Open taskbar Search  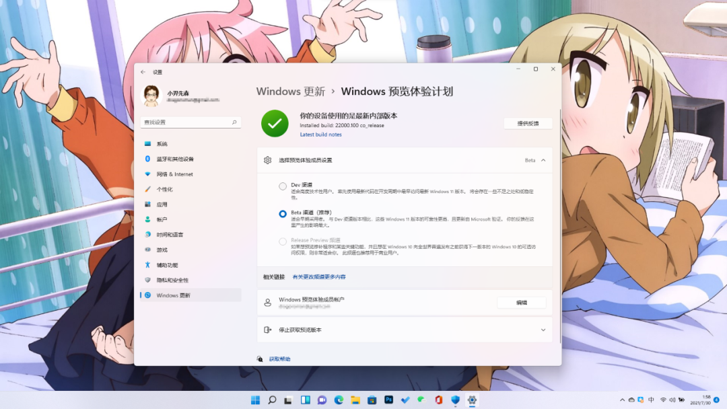(x=272, y=400)
